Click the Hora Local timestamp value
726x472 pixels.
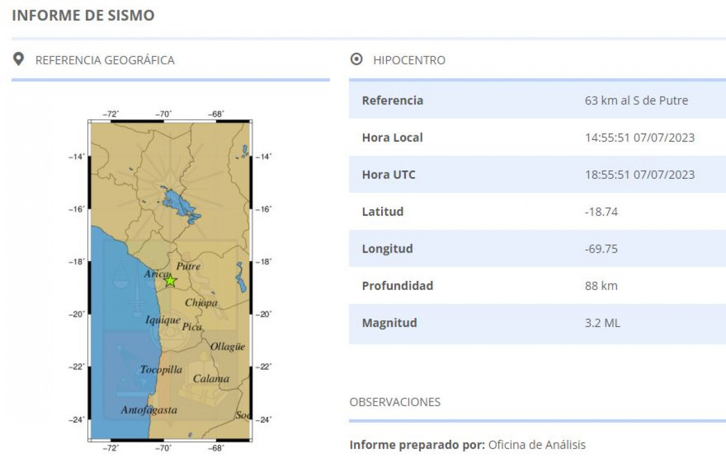[639, 138]
